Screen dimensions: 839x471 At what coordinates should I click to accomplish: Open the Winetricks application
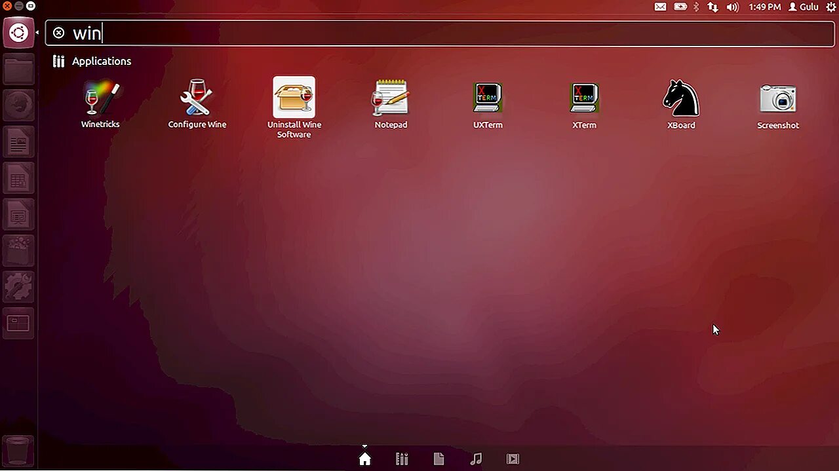(x=100, y=105)
